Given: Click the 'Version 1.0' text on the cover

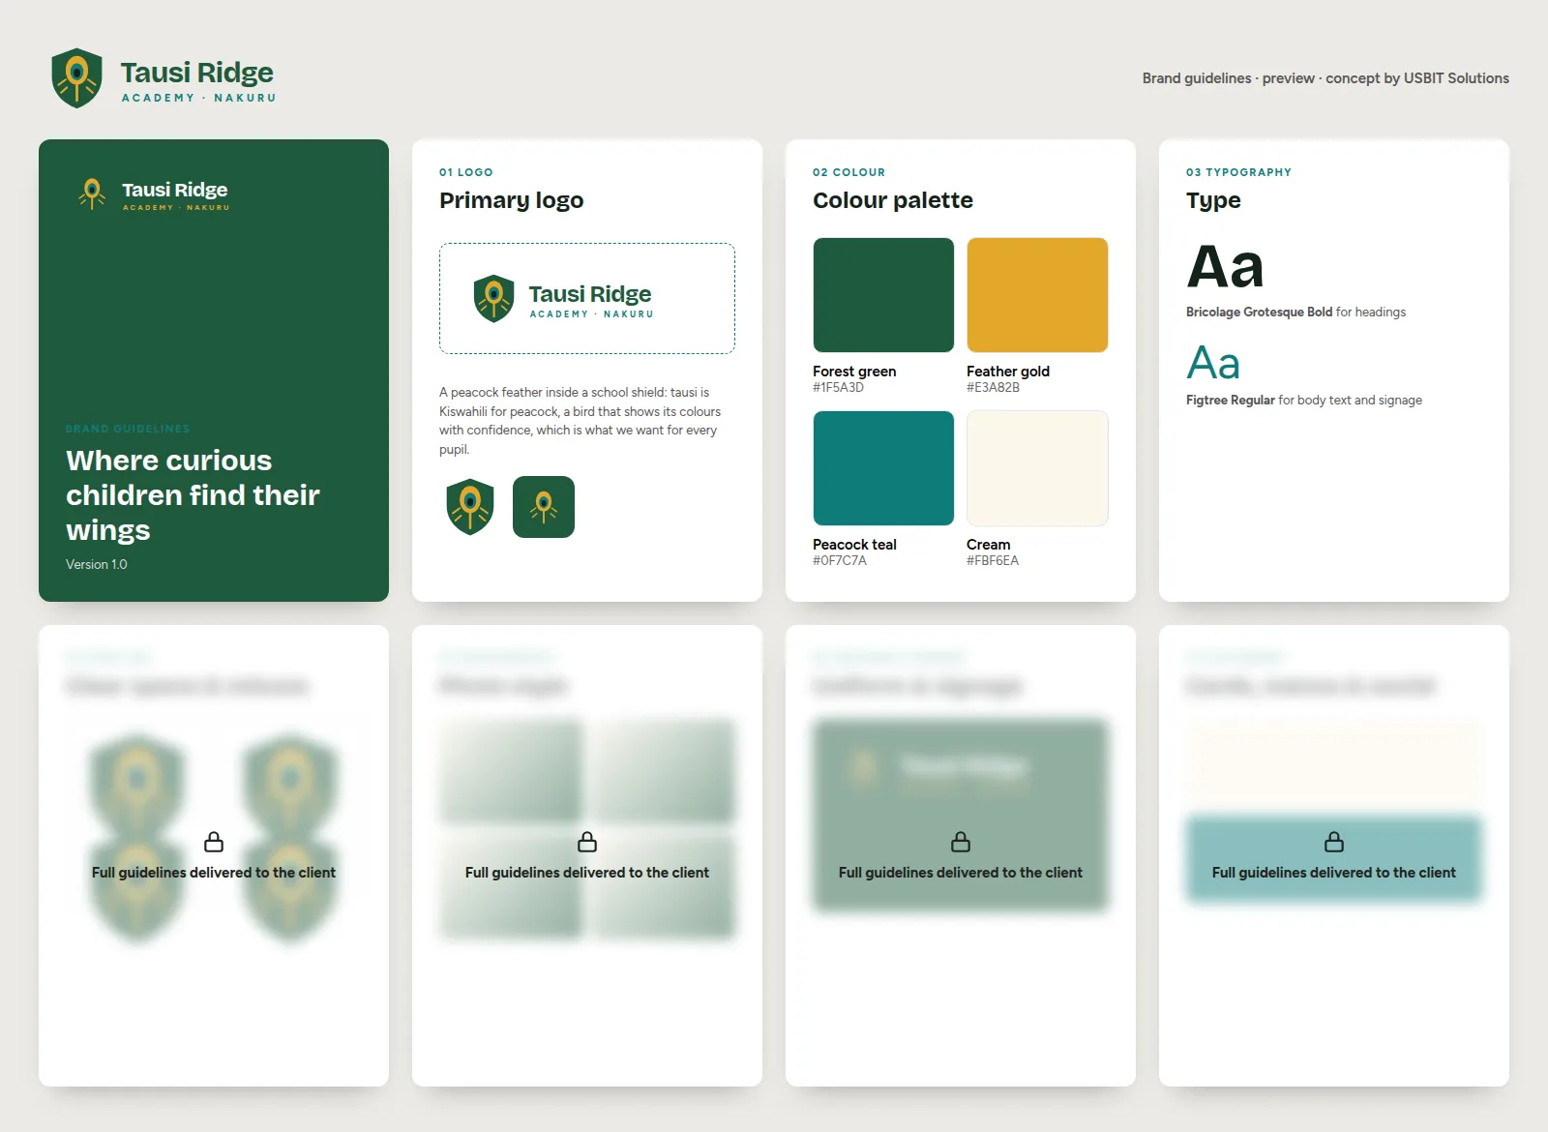Looking at the screenshot, I should 97,564.
